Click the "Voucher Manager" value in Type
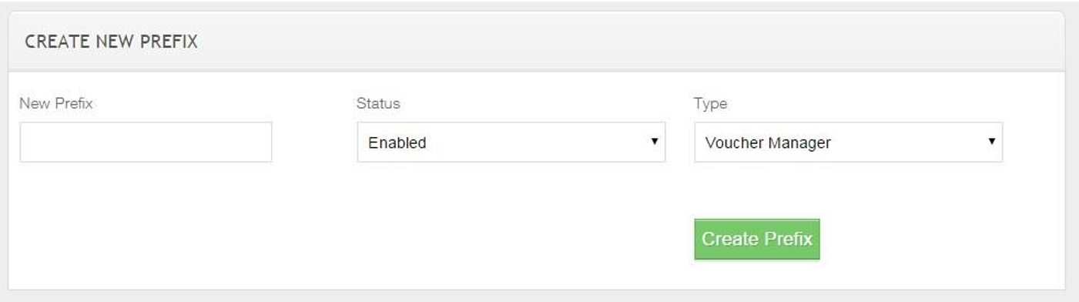The width and height of the screenshot is (1079, 302). 768,143
